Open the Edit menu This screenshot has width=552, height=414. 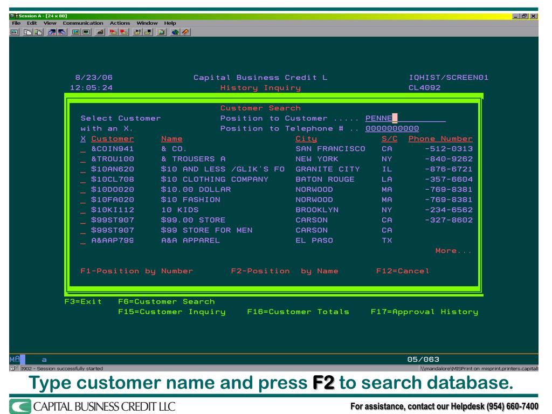pyautogui.click(x=32, y=23)
